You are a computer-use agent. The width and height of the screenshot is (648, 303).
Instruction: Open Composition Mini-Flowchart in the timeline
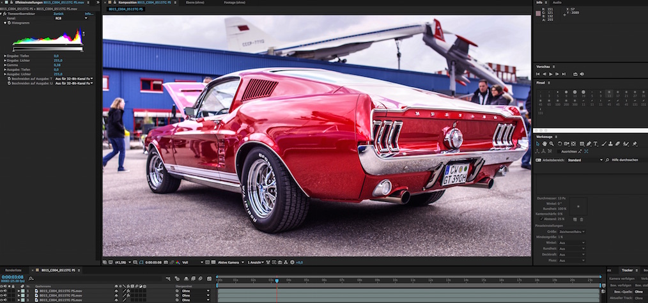point(168,279)
